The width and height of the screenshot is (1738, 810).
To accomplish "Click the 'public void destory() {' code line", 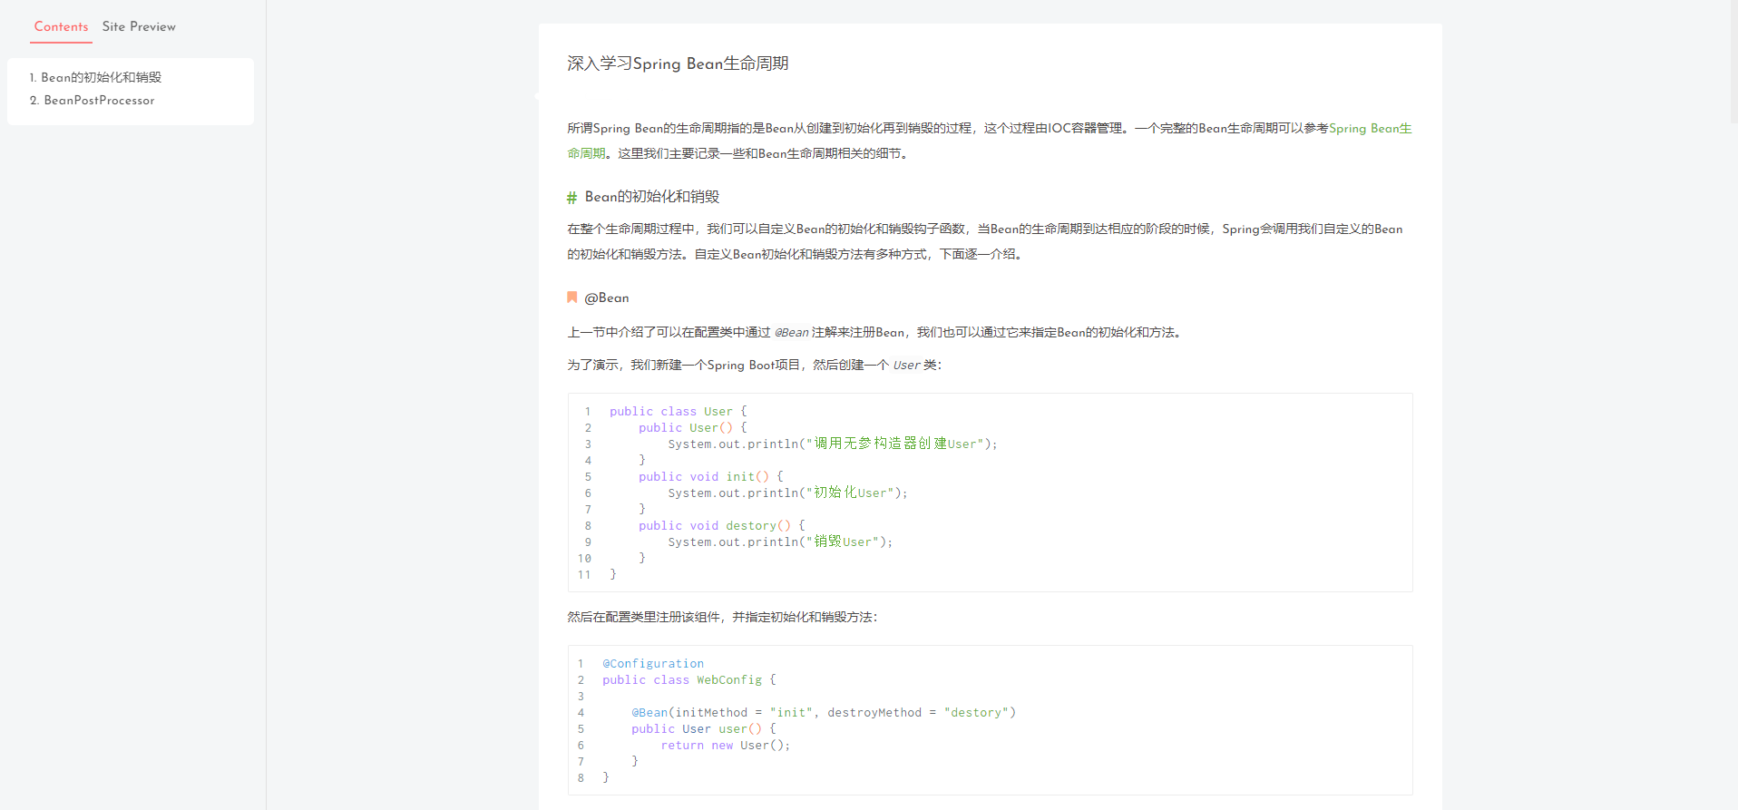I will [x=721, y=526].
